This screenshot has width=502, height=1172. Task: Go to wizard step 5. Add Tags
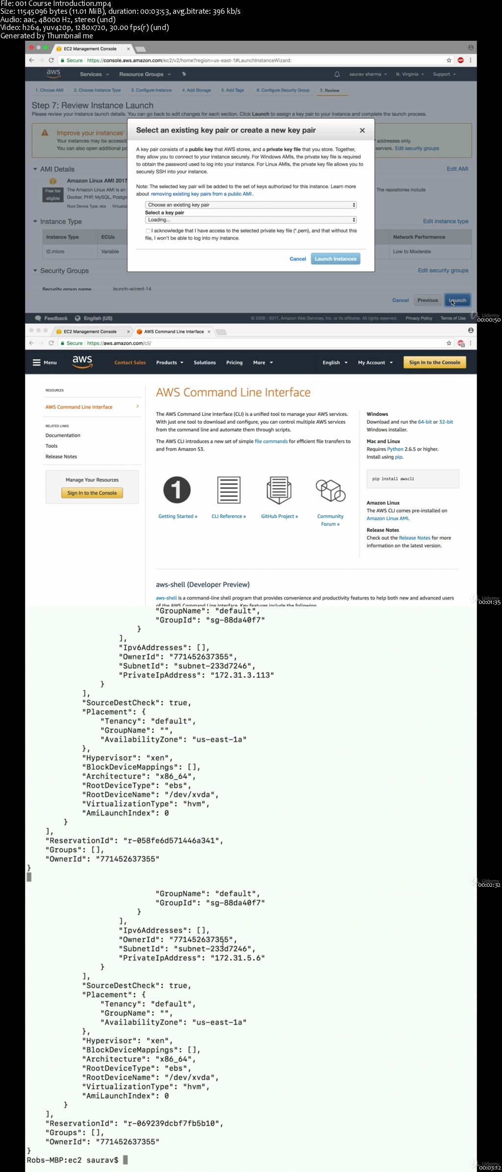tap(232, 90)
